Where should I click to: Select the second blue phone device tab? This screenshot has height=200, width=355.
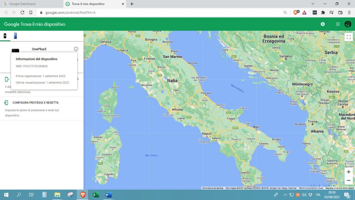15,36
